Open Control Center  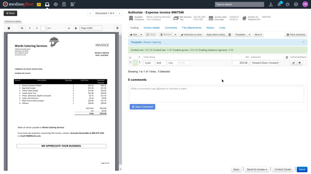click(283, 169)
